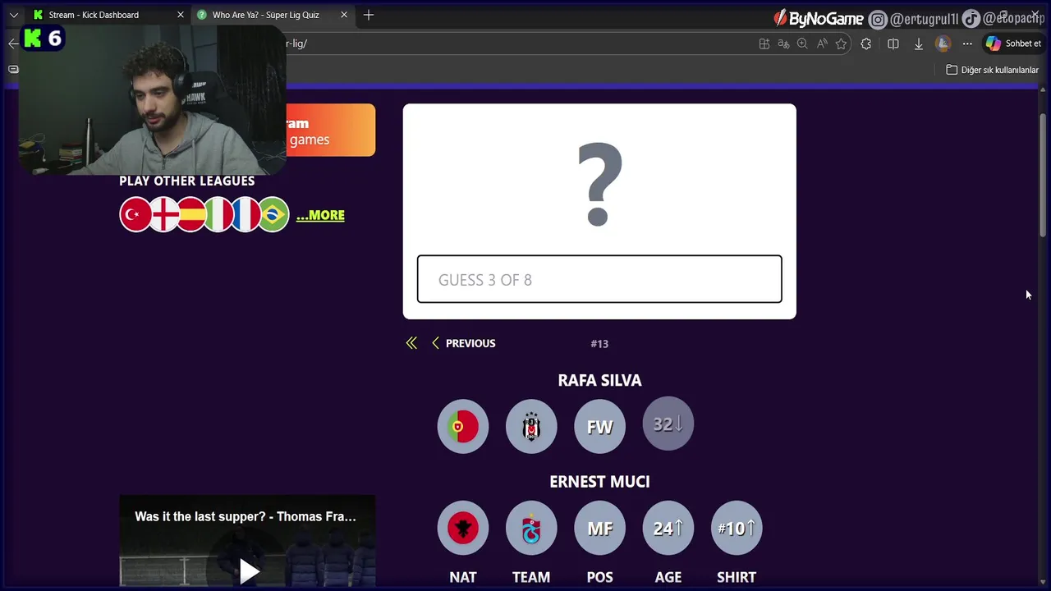Go to the PREVIOUS quiz

click(464, 343)
